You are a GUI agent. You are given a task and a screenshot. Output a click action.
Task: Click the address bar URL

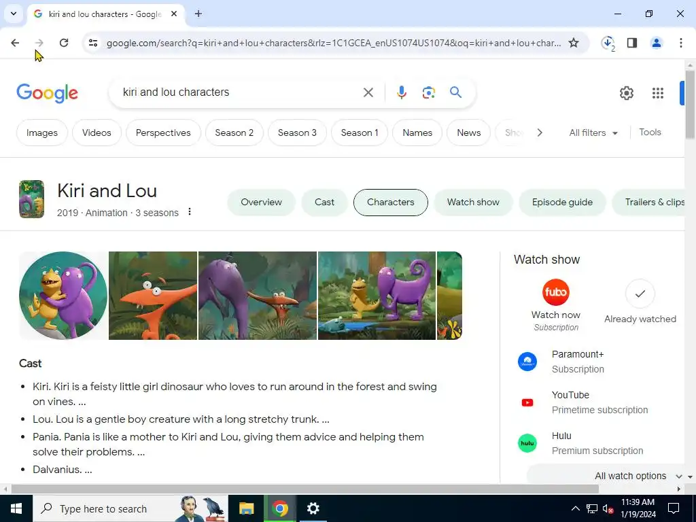[x=334, y=43]
